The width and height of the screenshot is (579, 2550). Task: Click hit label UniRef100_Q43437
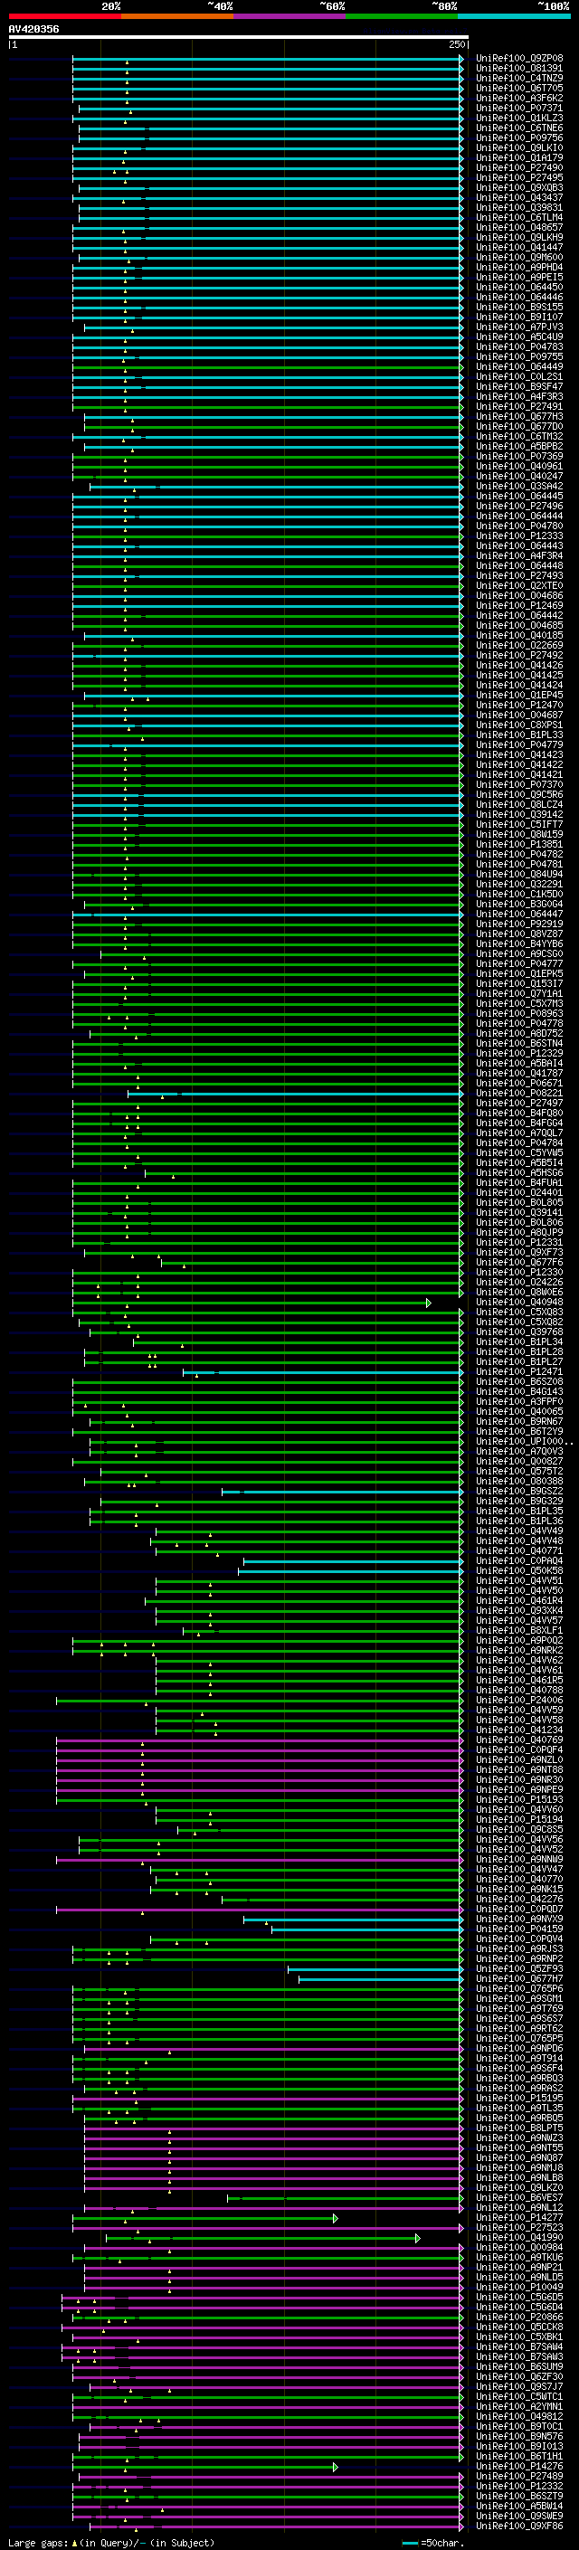point(519,198)
